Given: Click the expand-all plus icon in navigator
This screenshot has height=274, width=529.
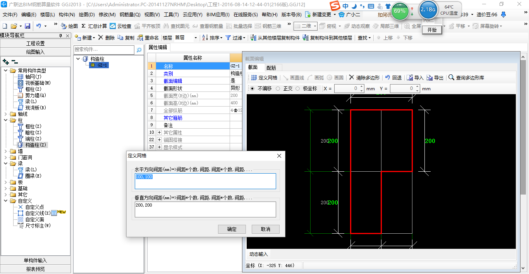Looking at the screenshot, I should 5,61.
